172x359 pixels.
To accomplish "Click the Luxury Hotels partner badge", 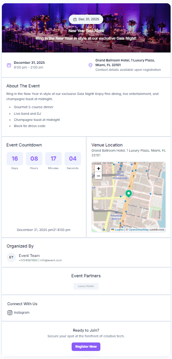I will pos(86,286).
